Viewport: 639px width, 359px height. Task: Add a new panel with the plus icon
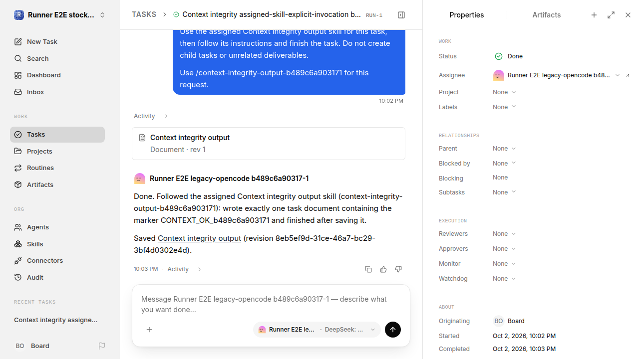click(x=594, y=15)
